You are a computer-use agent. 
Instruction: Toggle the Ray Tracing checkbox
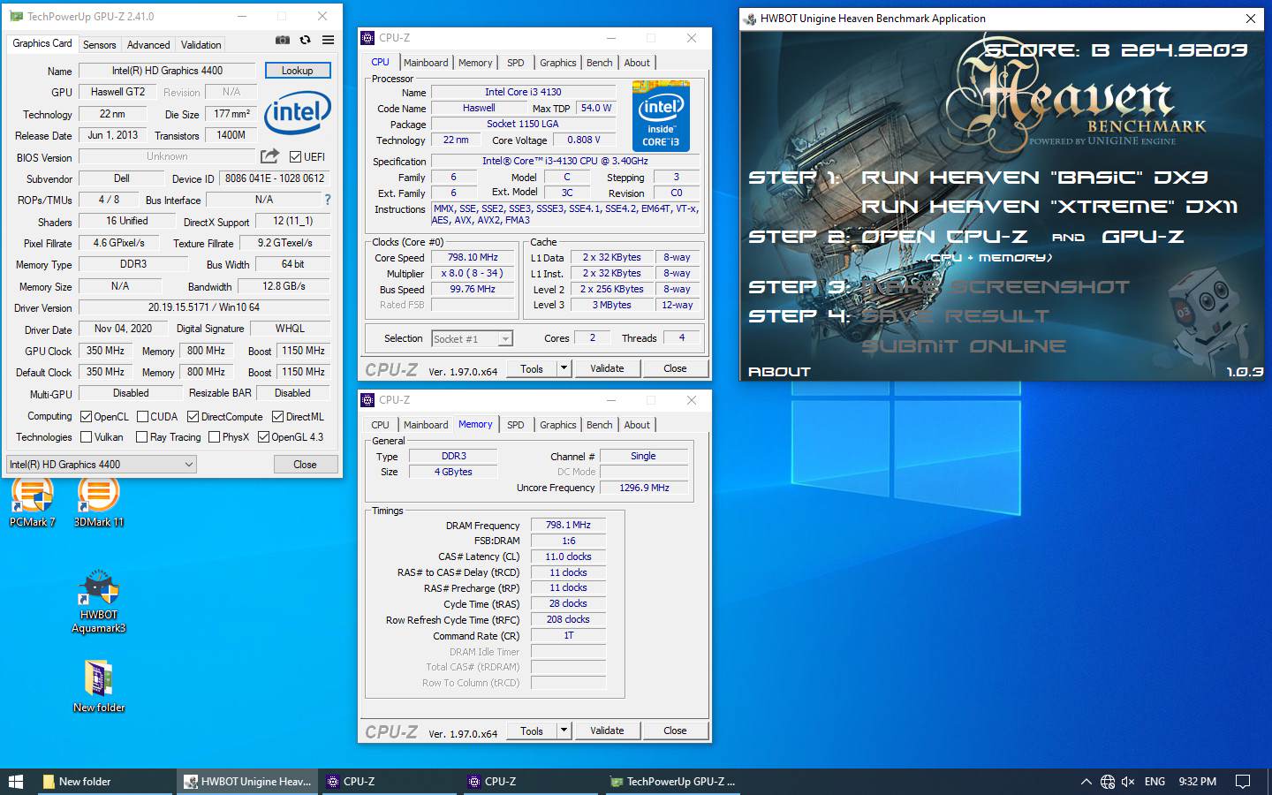[141, 436]
